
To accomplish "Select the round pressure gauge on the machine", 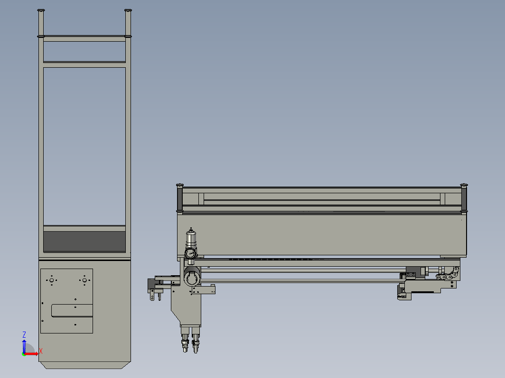I will pyautogui.click(x=190, y=253).
